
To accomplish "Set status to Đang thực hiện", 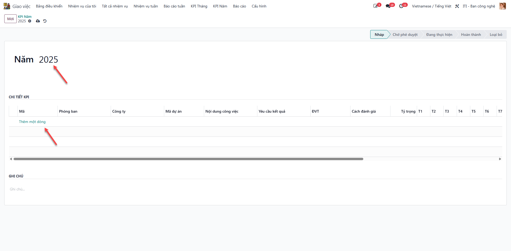I will pyautogui.click(x=439, y=35).
